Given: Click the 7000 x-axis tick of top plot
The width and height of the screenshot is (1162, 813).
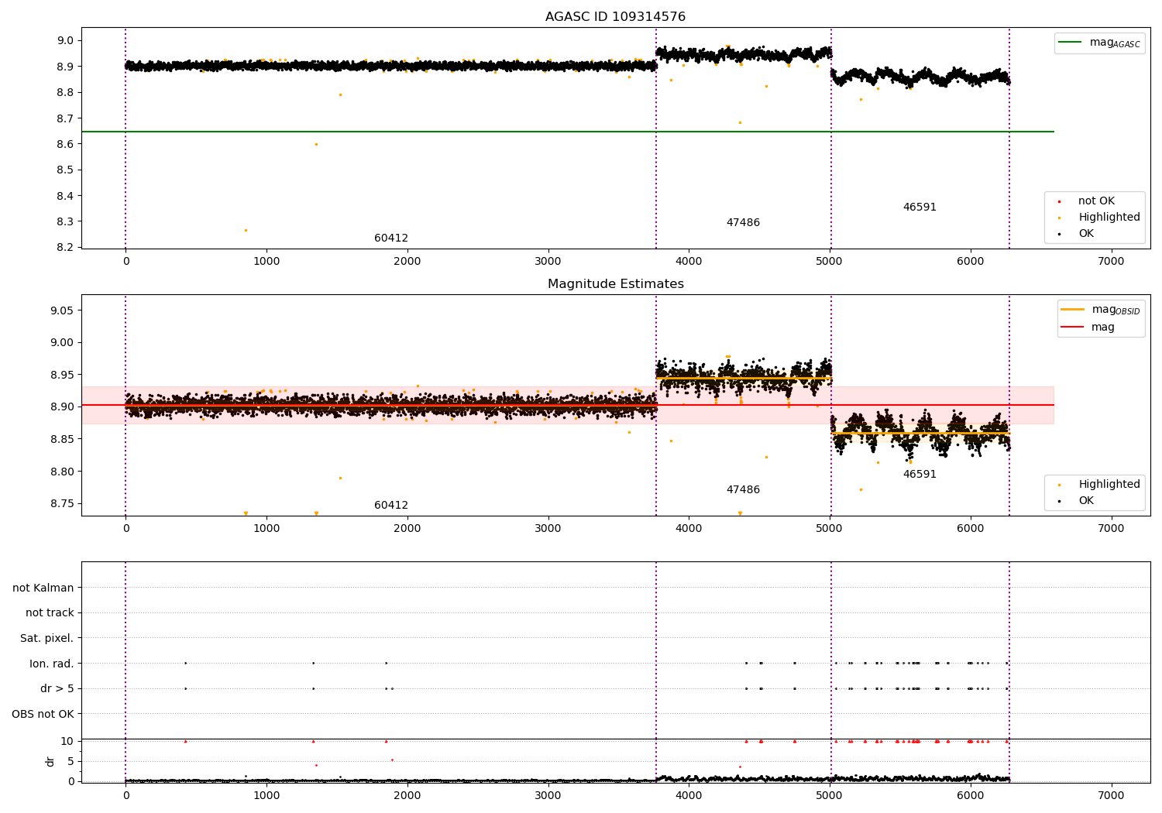Looking at the screenshot, I should click(1112, 262).
